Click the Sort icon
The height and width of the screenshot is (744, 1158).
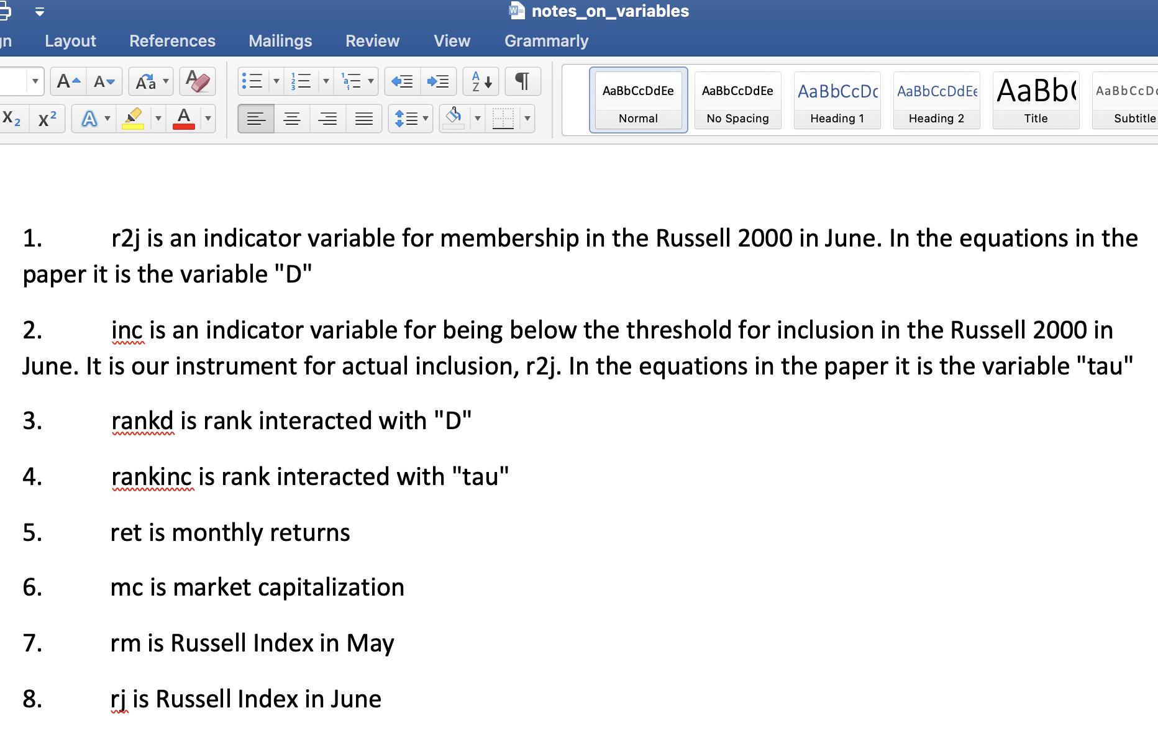[480, 81]
